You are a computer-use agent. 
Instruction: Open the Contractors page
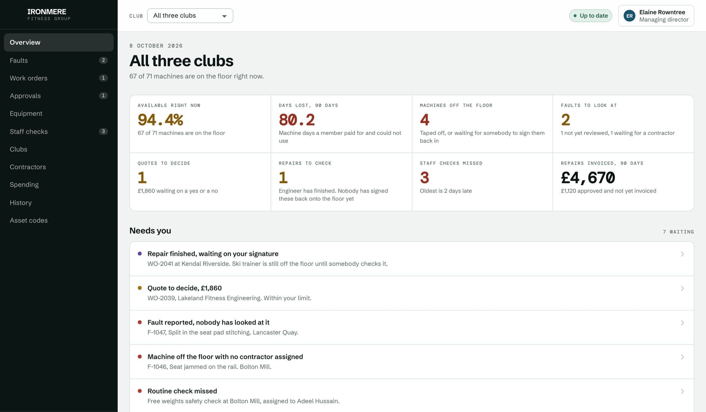(59, 167)
